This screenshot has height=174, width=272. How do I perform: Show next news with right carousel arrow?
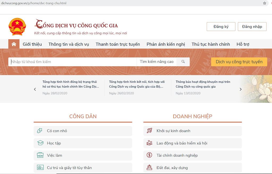coord(241,89)
